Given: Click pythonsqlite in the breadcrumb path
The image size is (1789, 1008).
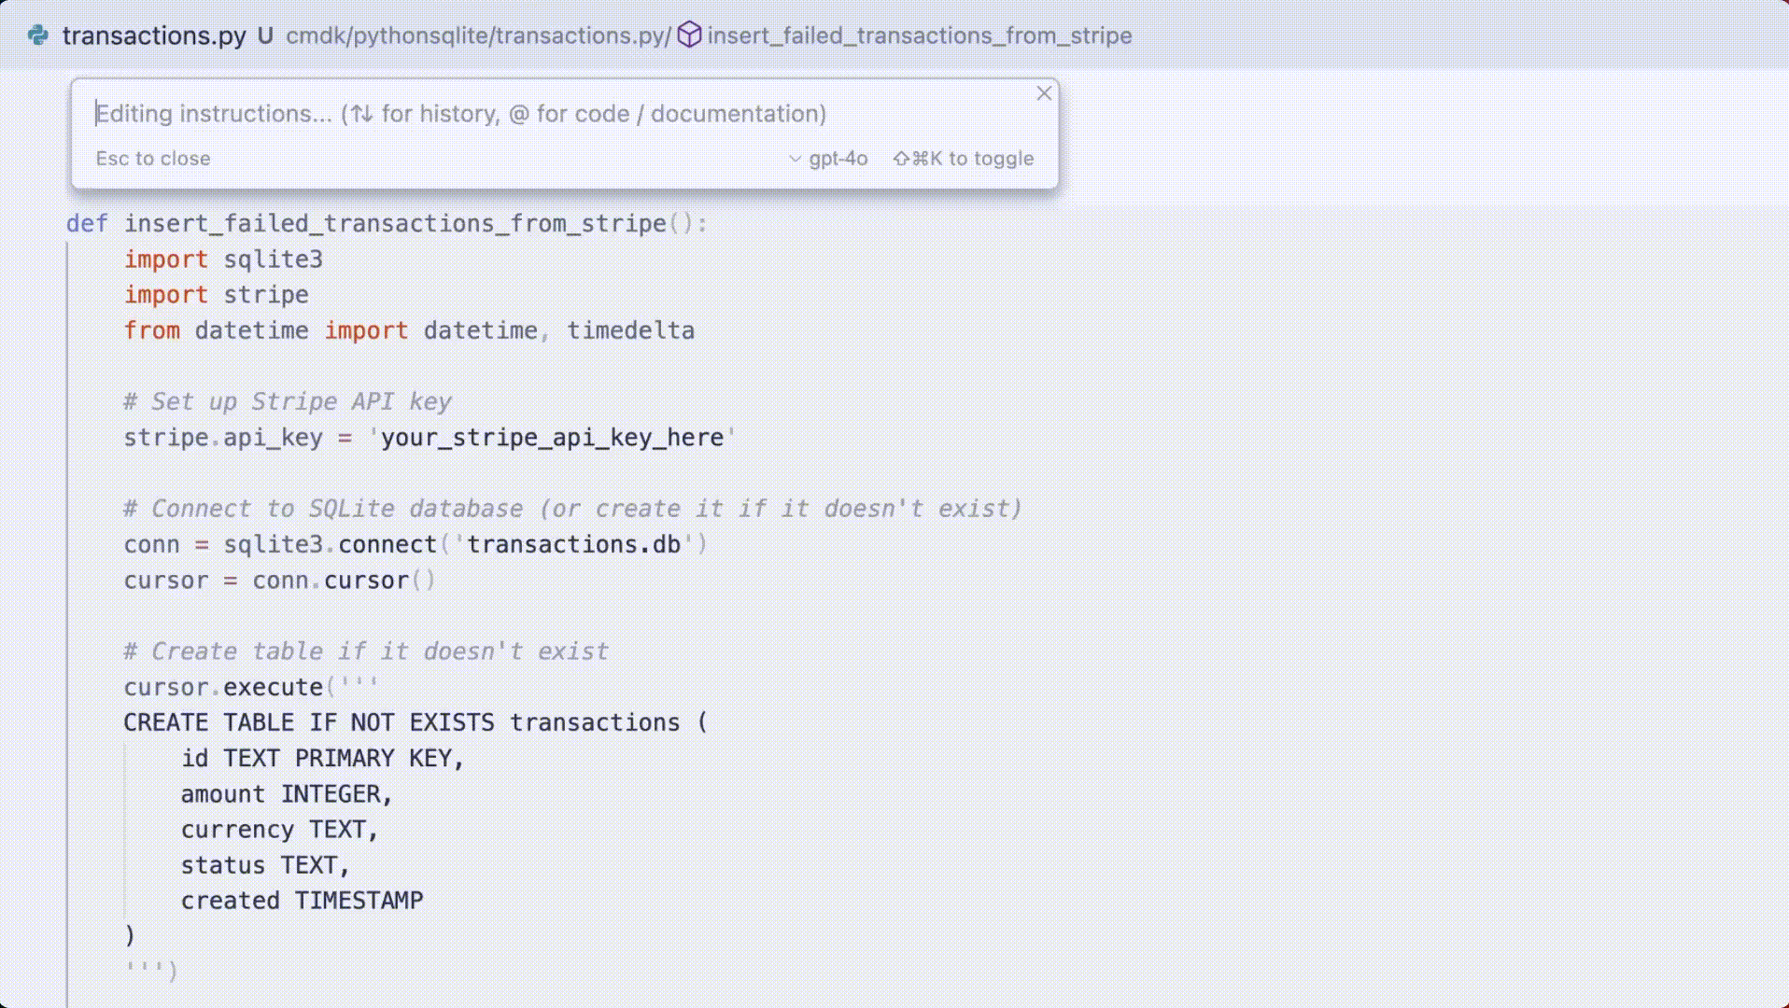Looking at the screenshot, I should pyautogui.click(x=414, y=36).
